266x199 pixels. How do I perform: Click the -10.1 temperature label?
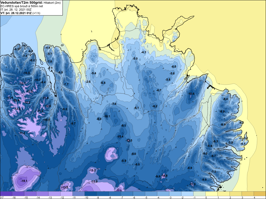point(107,116)
